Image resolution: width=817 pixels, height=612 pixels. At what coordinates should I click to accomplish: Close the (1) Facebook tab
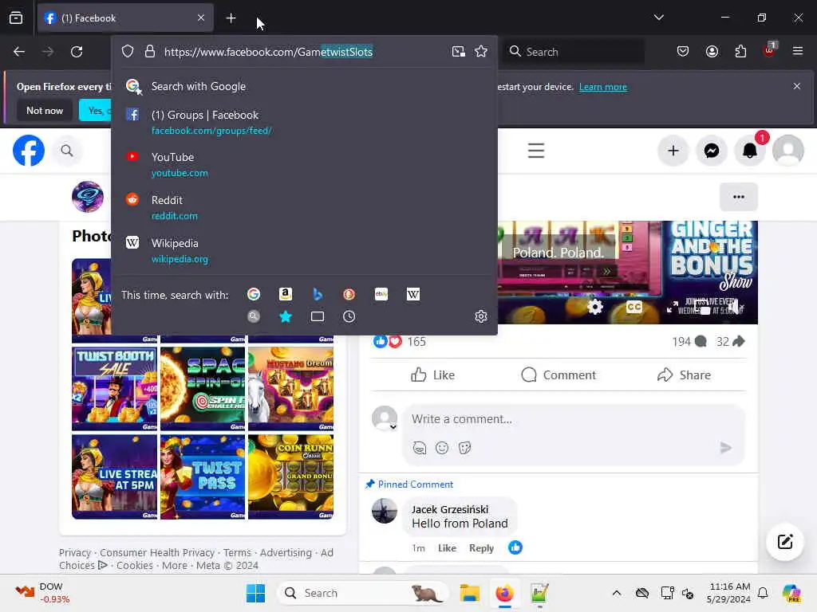[201, 18]
